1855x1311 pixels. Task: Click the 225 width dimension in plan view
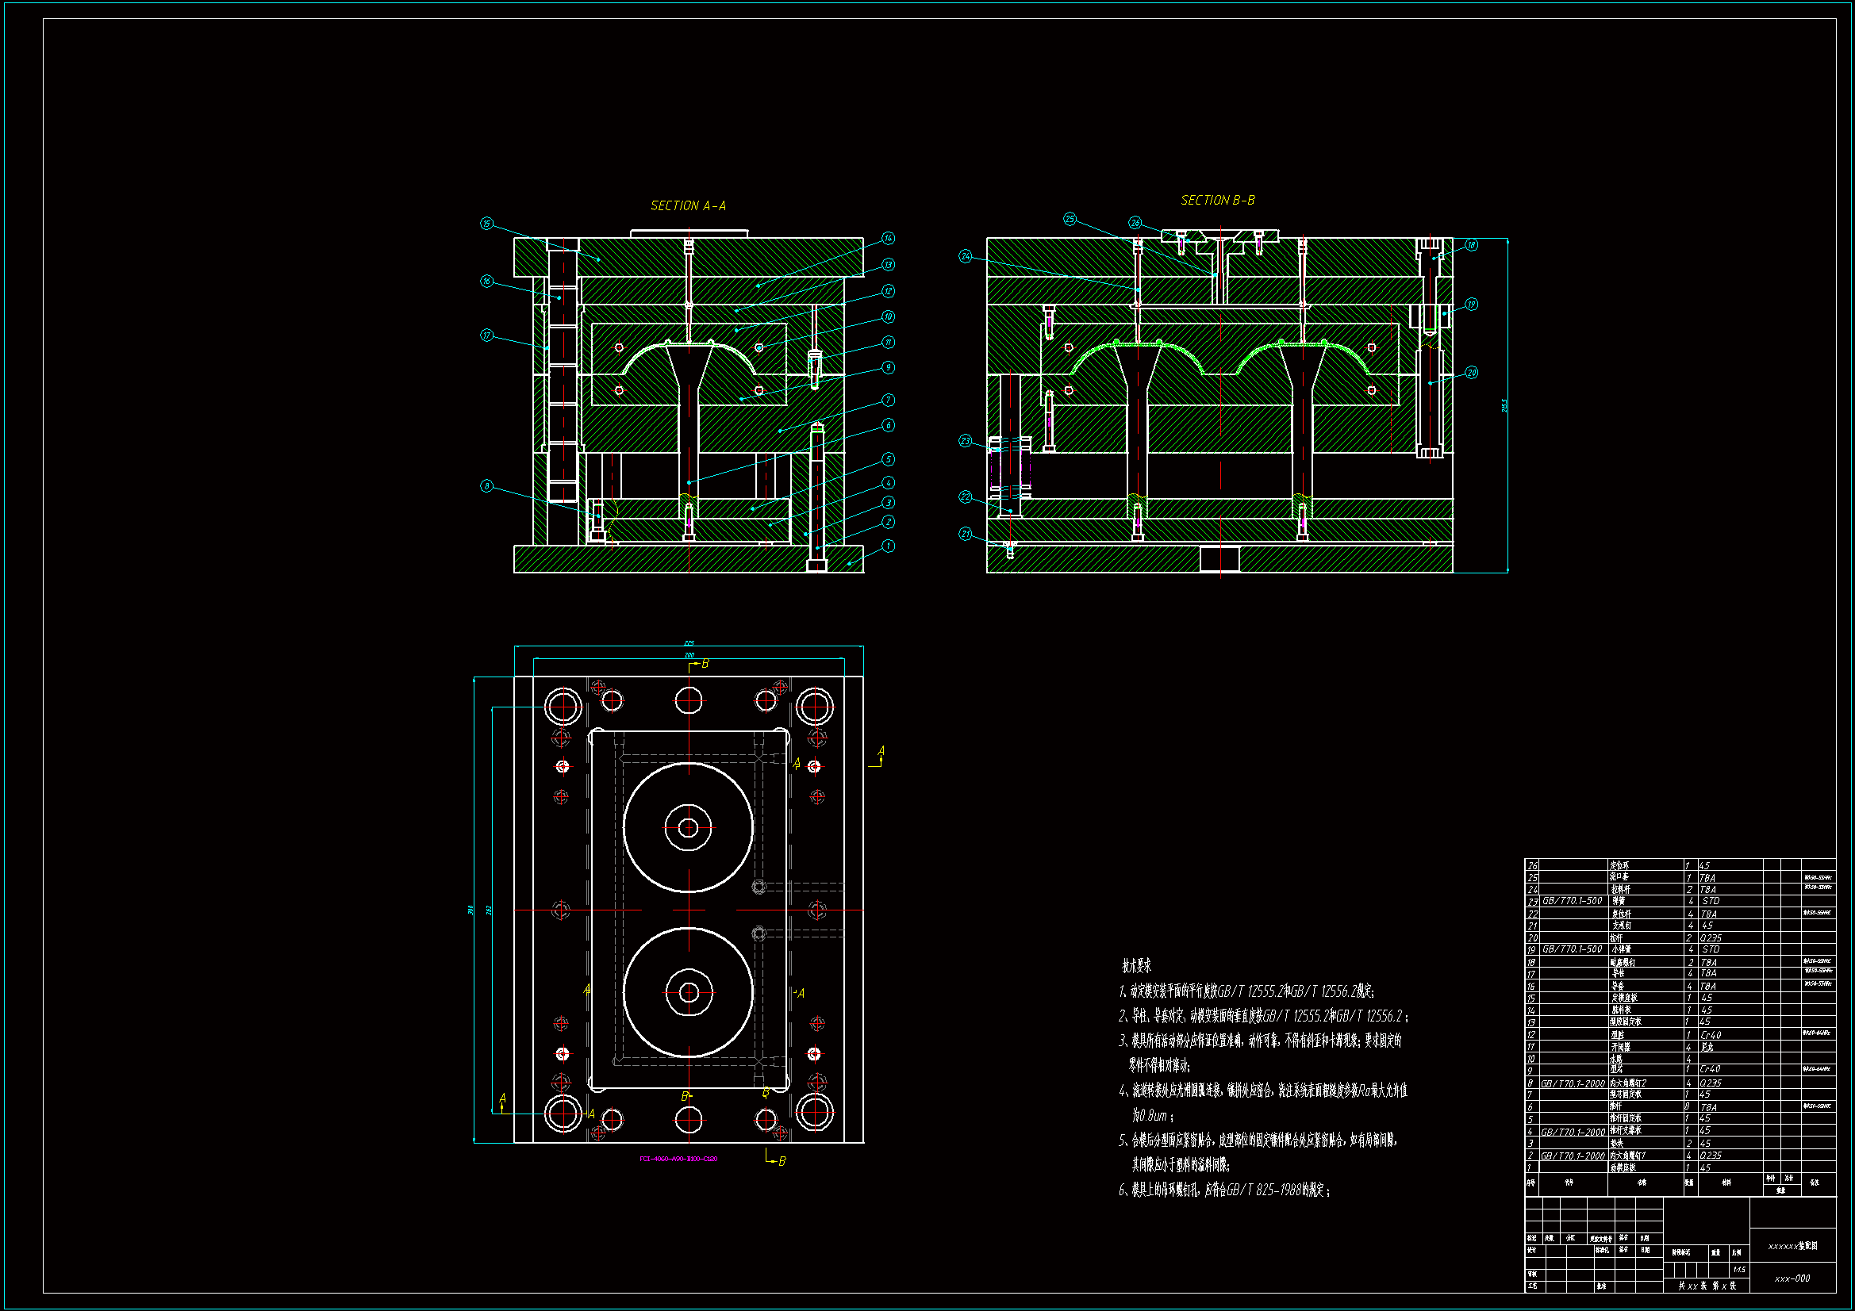(x=689, y=643)
